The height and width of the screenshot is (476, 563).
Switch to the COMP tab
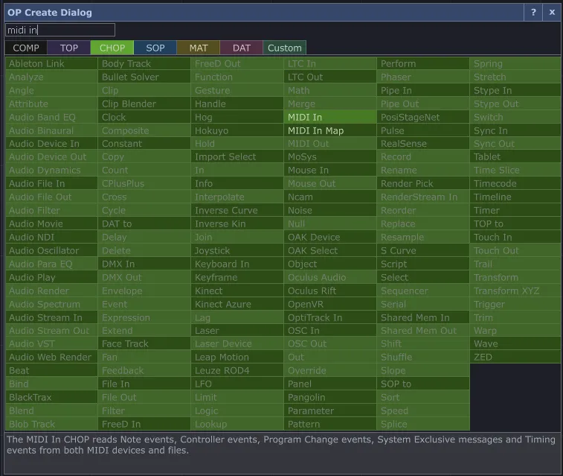tap(26, 48)
